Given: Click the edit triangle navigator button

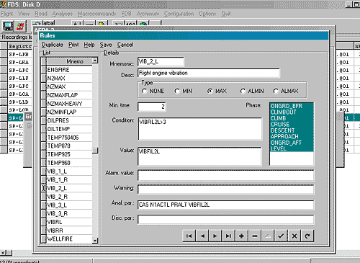Looking at the screenshot, I should (x=268, y=236).
